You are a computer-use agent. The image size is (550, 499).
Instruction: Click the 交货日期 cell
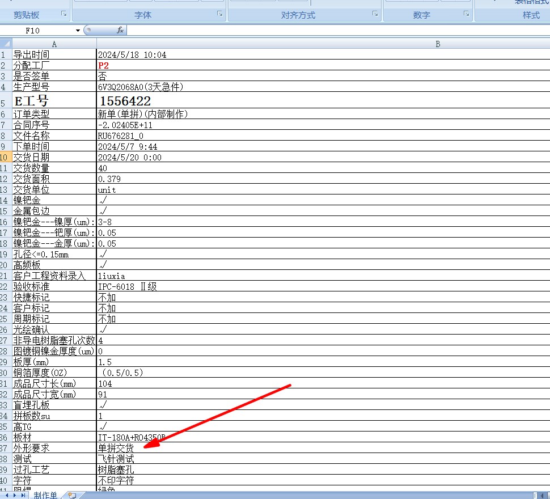coord(54,157)
